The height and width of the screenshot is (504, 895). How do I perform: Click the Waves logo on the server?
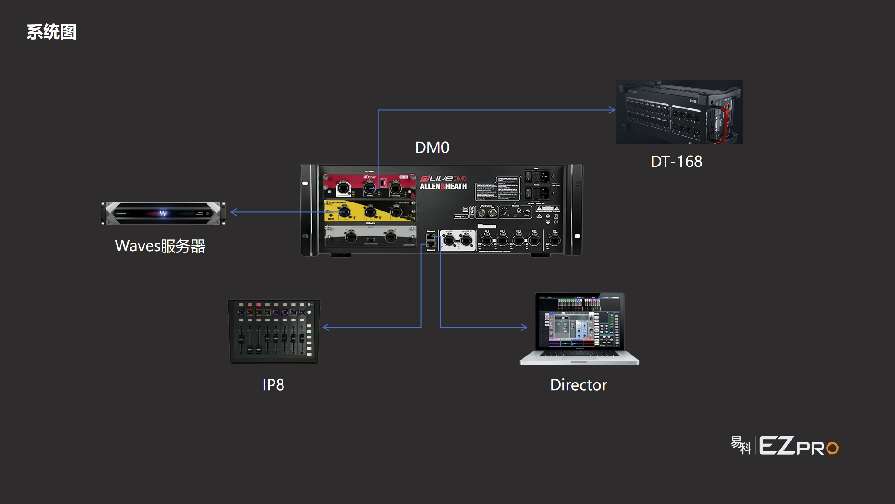tap(163, 213)
